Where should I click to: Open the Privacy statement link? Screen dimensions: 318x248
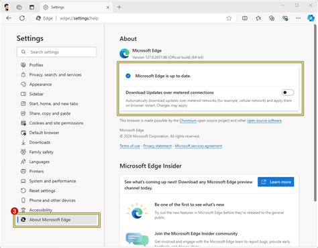pyautogui.click(x=158, y=146)
